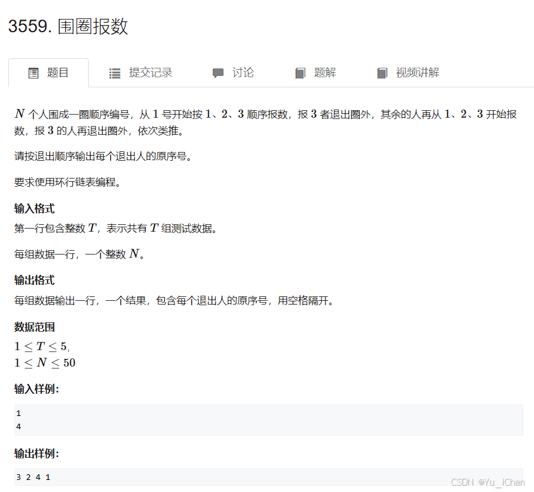The width and height of the screenshot is (534, 492).
Task: Click the constraint 1 ≤ N ≤ 50
Action: point(44,363)
